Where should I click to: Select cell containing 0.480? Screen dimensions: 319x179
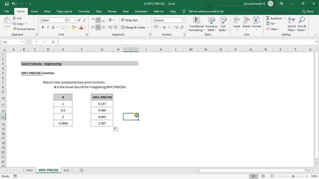tap(102, 110)
